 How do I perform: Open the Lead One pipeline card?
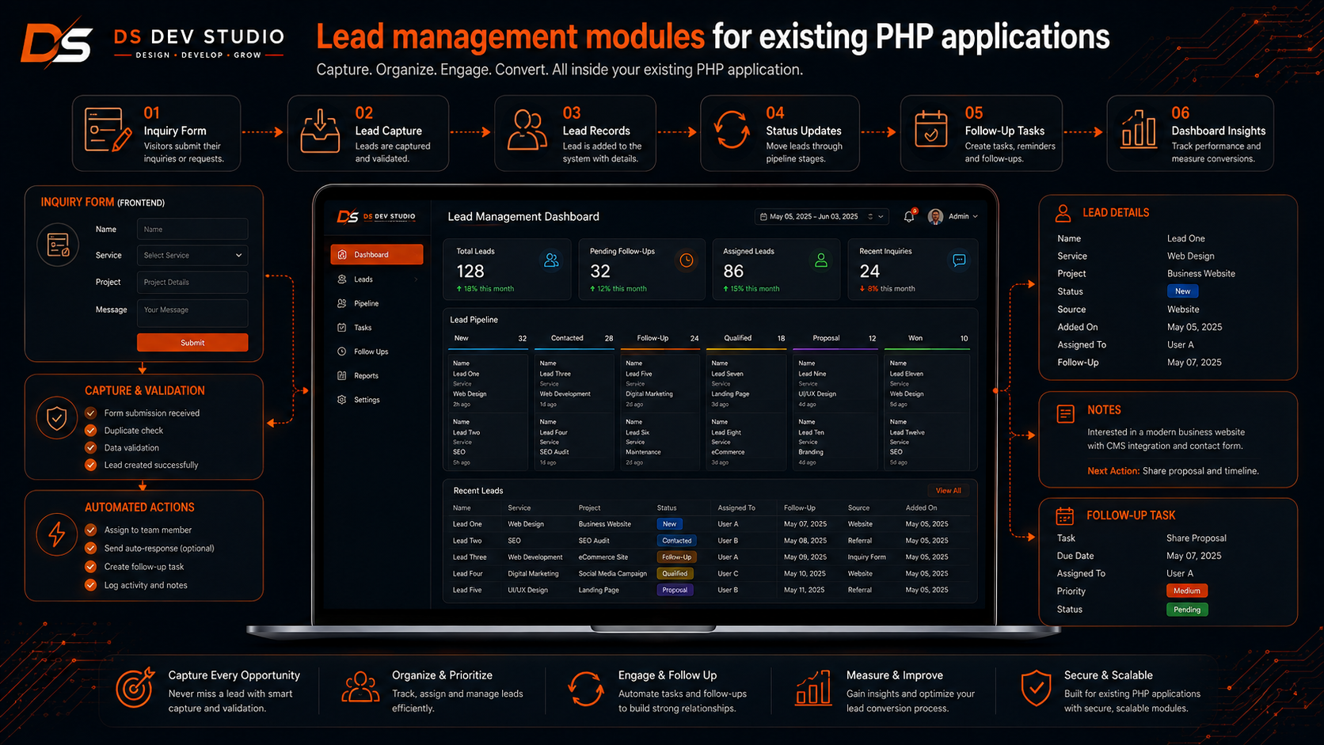[488, 383]
